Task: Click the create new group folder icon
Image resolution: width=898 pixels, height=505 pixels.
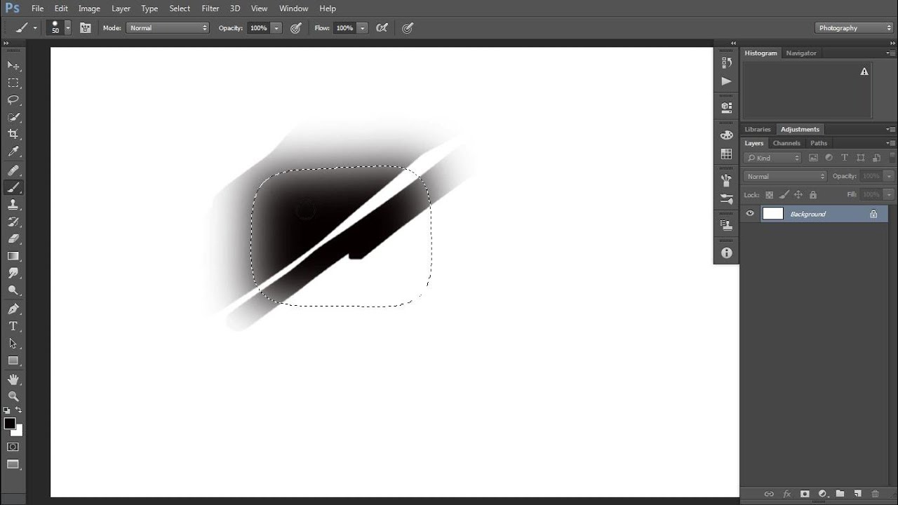Action: [840, 494]
